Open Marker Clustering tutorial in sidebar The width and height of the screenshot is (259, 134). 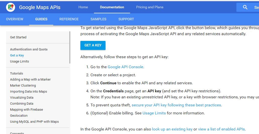tap(23, 86)
